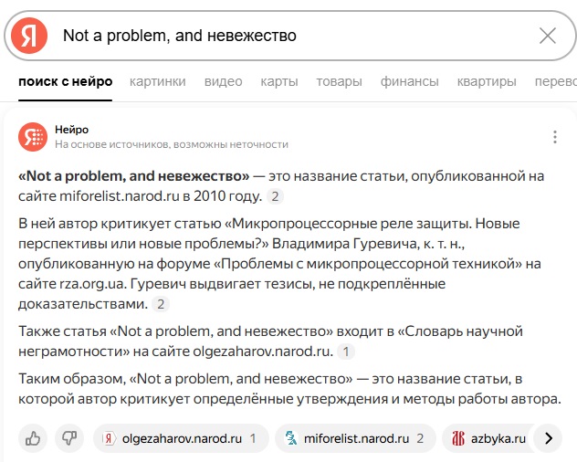This screenshot has width=577, height=462.
Task: Click the Yandex logo in search bar
Action: coord(29,36)
